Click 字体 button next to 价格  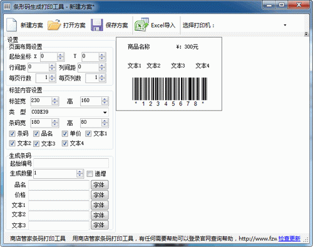coord(100,195)
